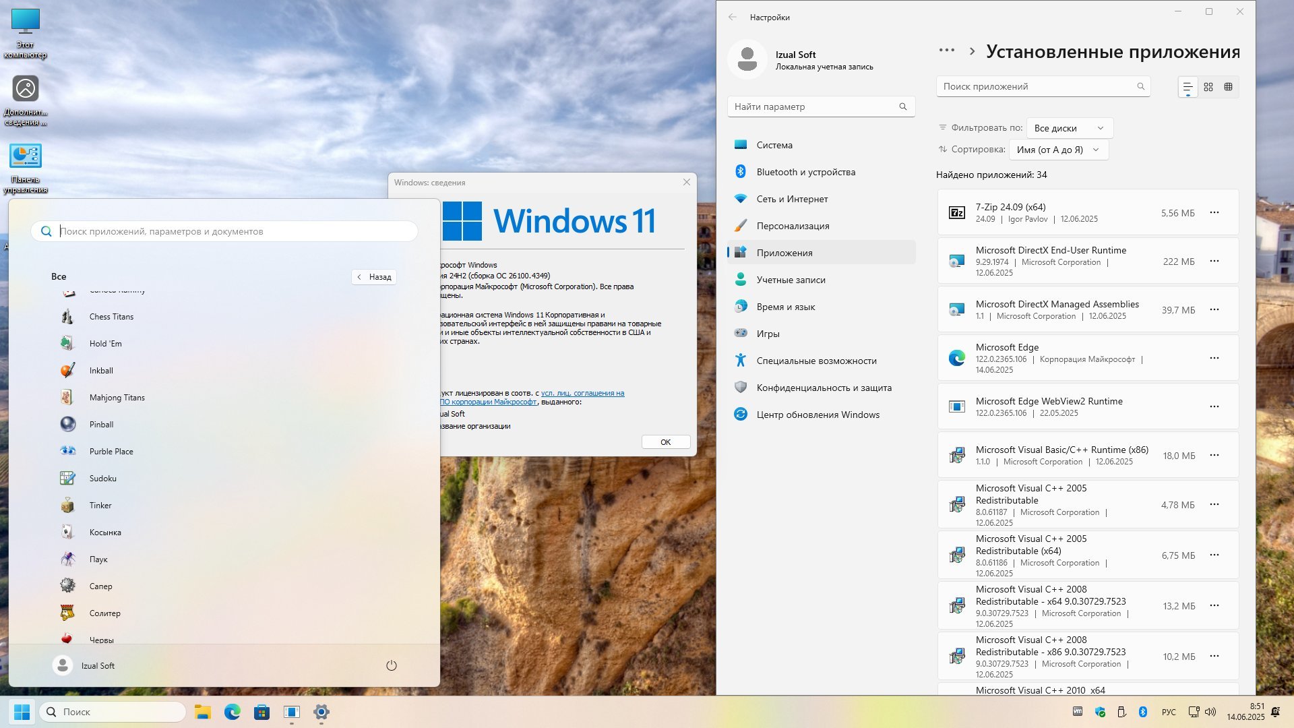Open the sort dropdown Имя (от А до Я)
Image resolution: width=1294 pixels, height=728 pixels.
(x=1058, y=150)
